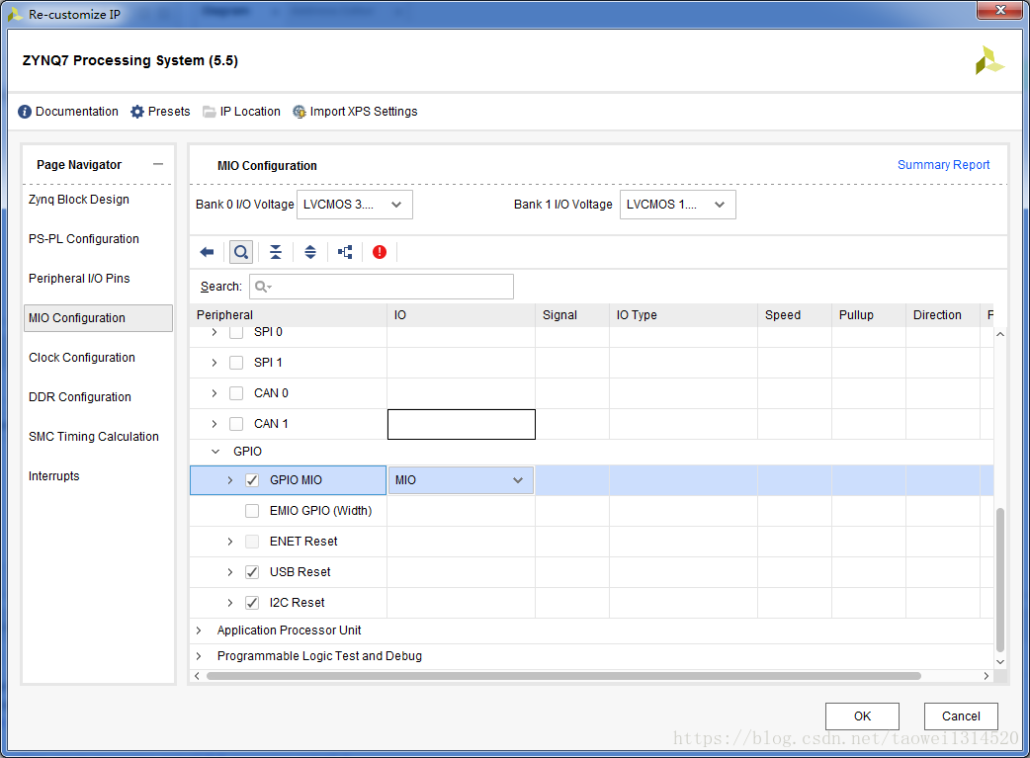
Task: Expand the ENET Reset row
Action: (x=230, y=542)
